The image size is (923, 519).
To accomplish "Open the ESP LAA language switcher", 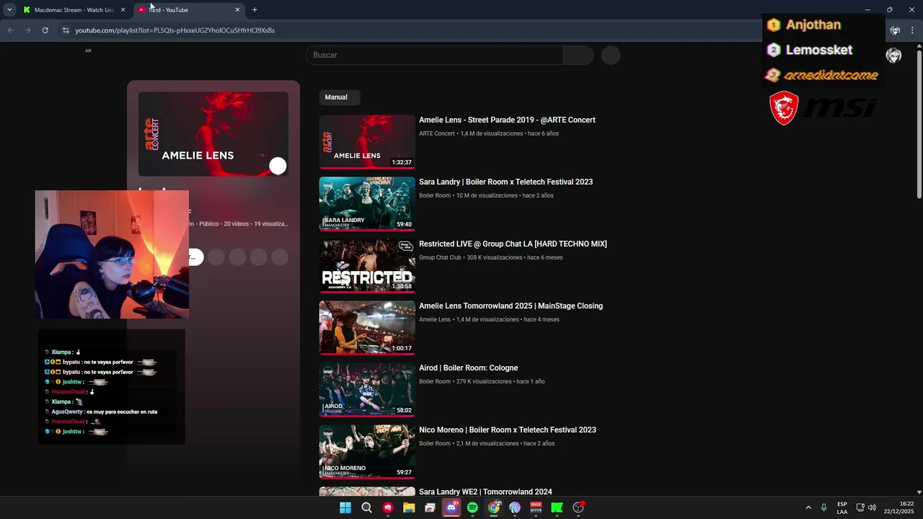I will 842,507.
